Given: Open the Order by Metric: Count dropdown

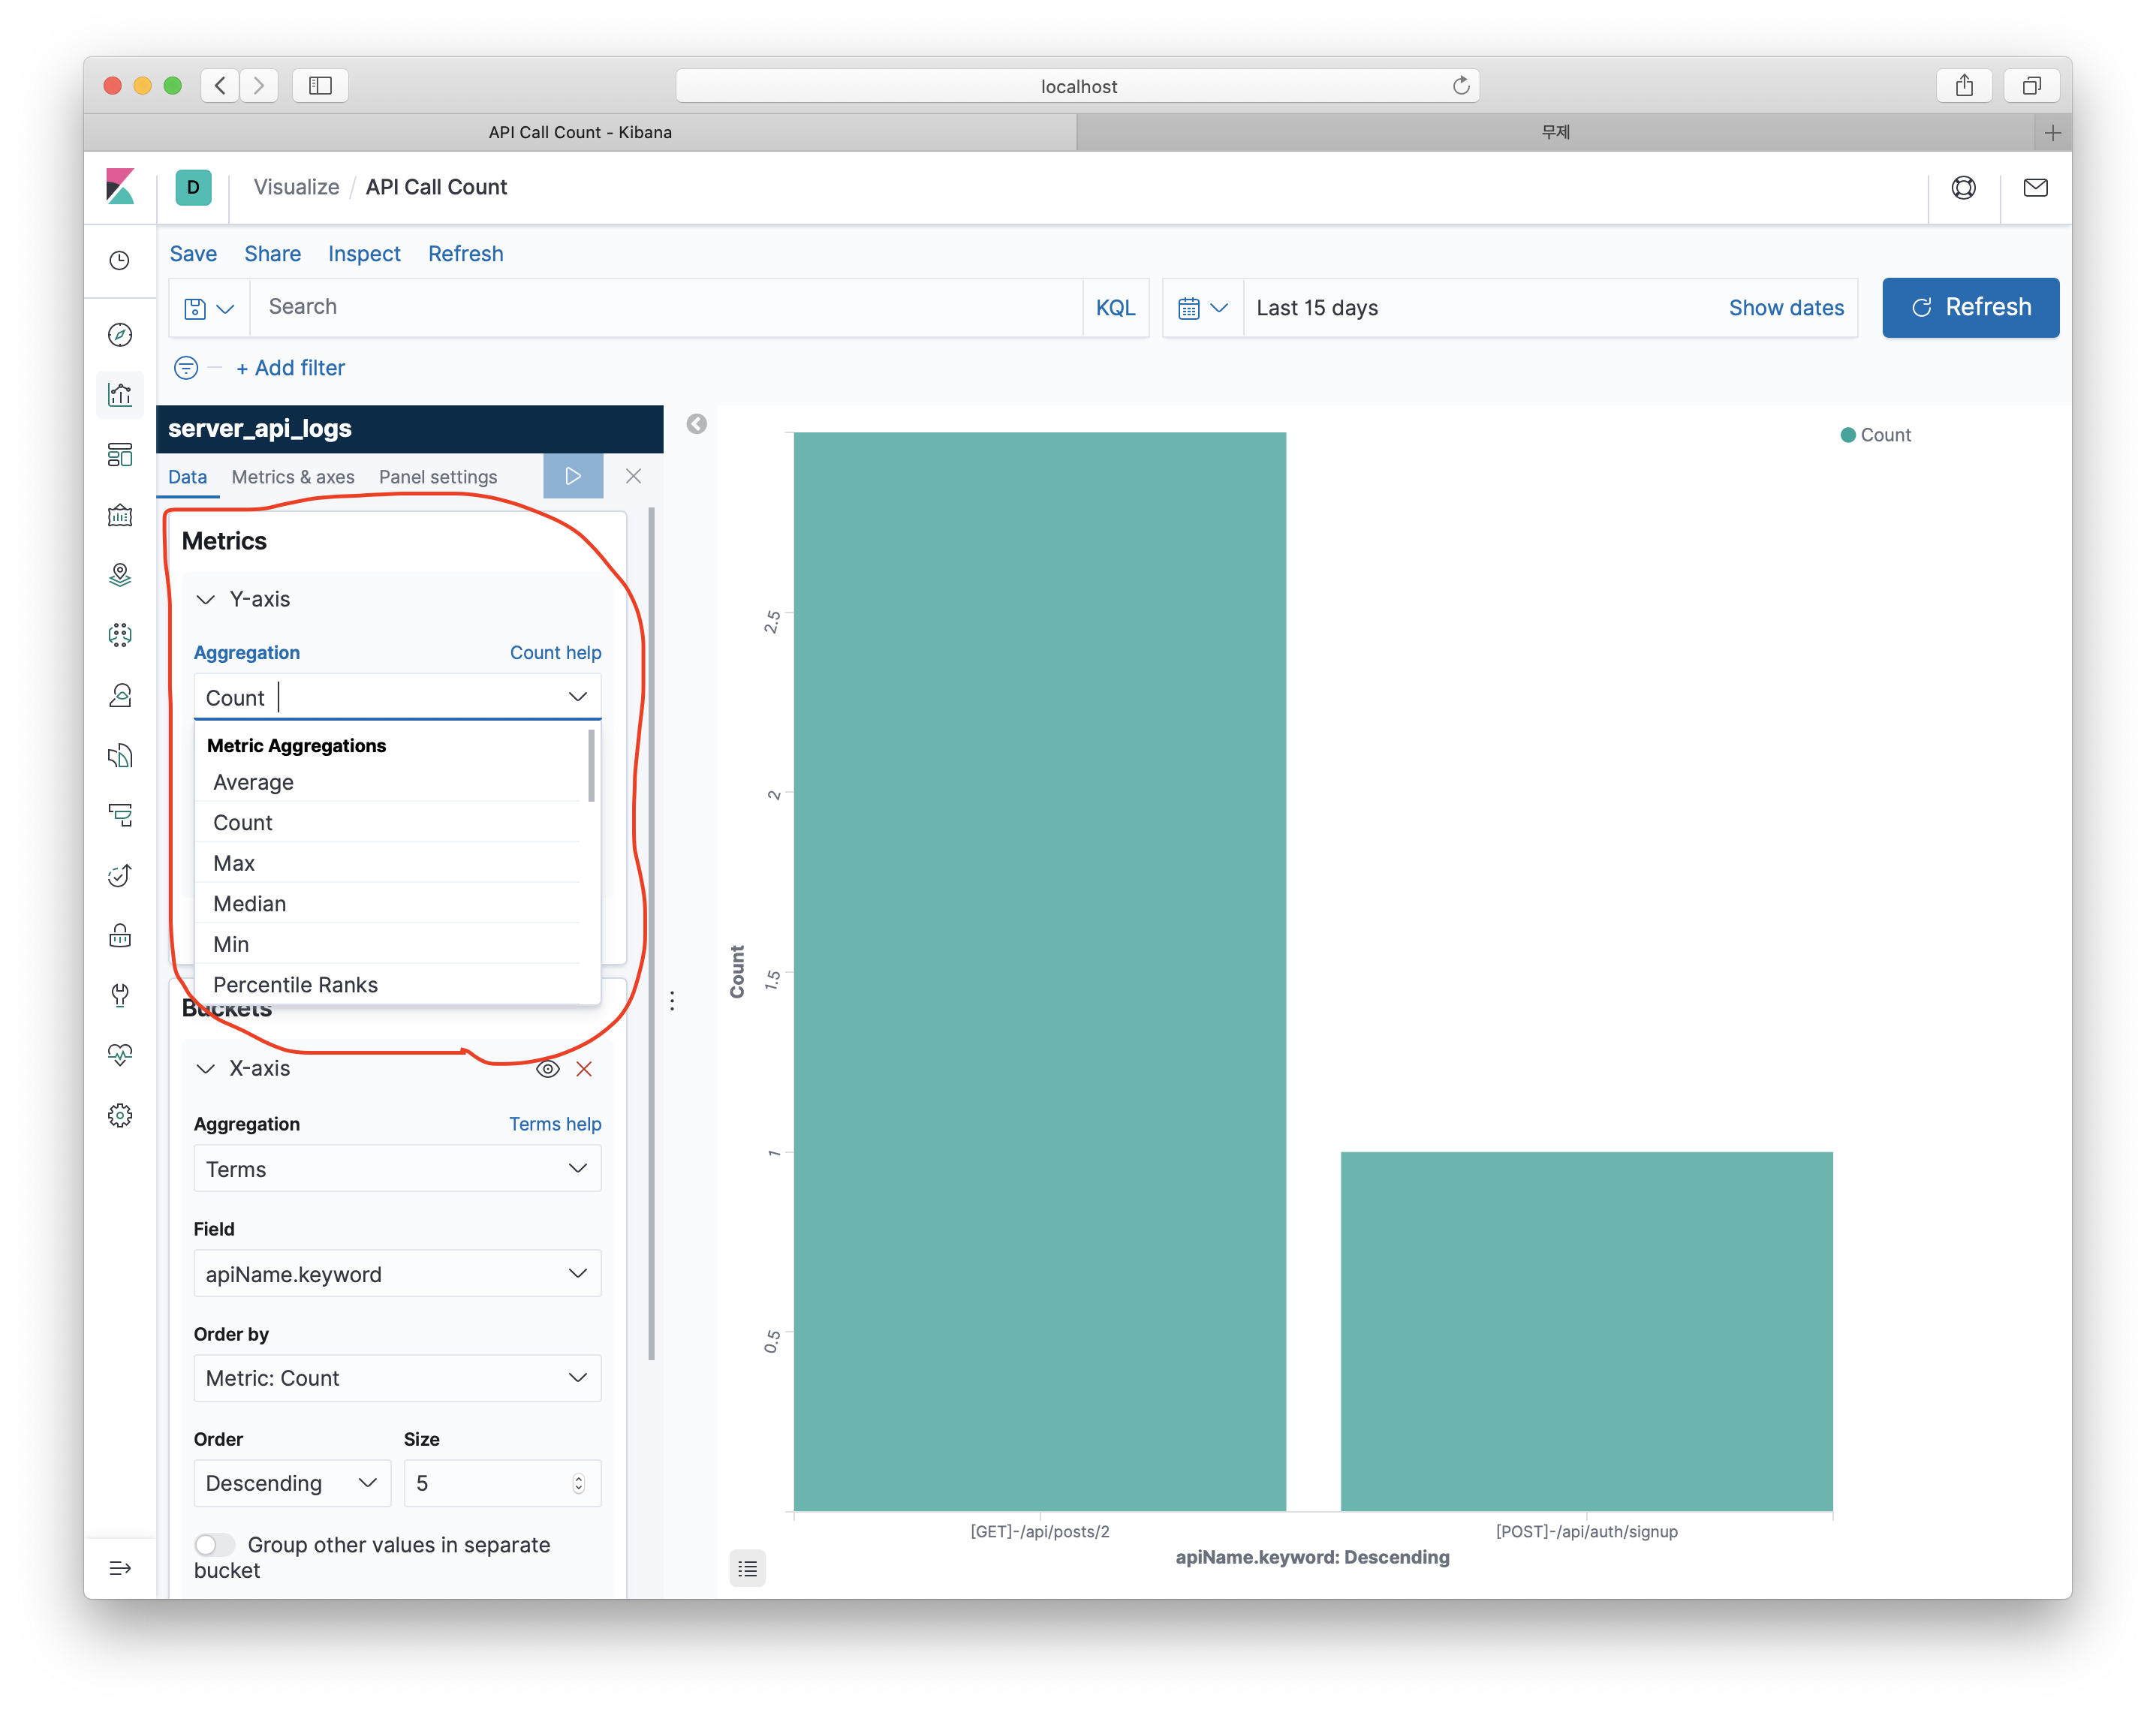Looking at the screenshot, I should coord(397,1378).
